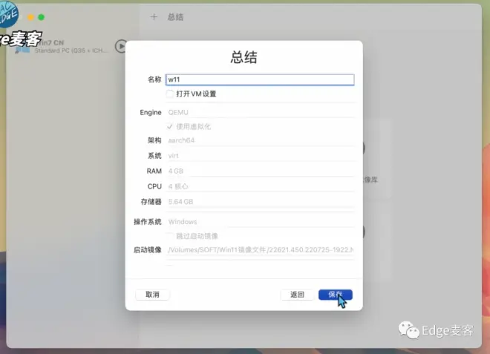Click the yellow minimize window button
The image size is (490, 354).
tap(30, 17)
